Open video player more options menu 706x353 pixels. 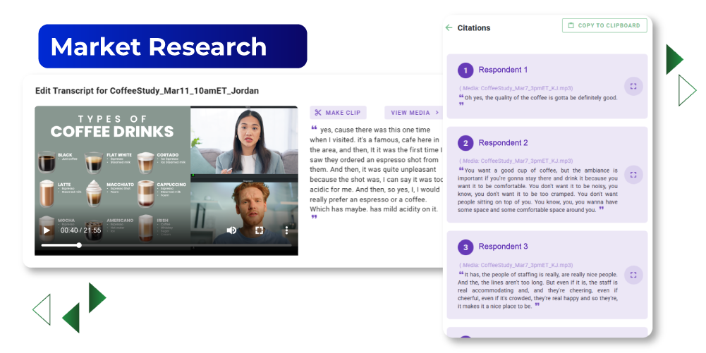pos(286,230)
